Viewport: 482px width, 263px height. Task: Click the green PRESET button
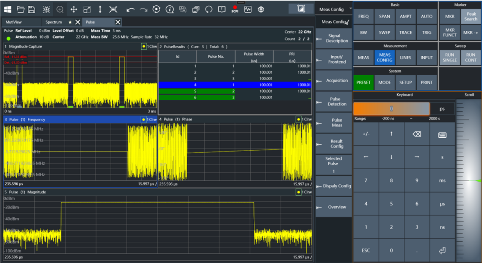[x=363, y=82]
